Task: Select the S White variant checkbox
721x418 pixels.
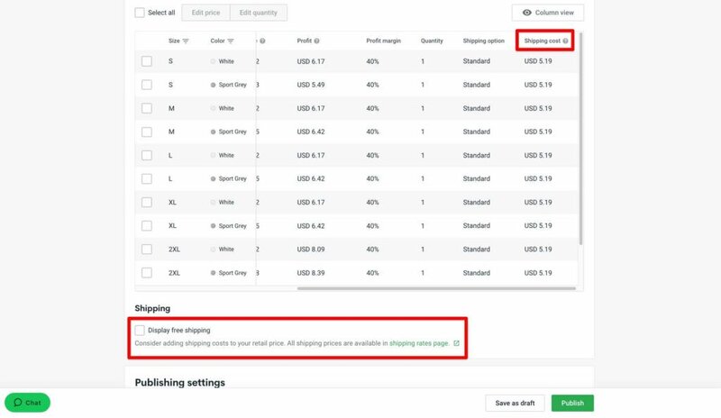Action: coord(147,61)
